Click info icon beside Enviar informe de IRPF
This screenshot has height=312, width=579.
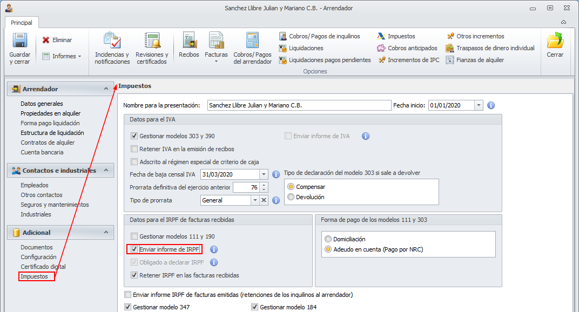coord(214,249)
